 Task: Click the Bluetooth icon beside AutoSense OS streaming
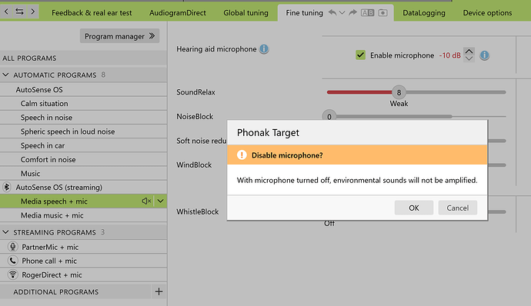[6, 187]
